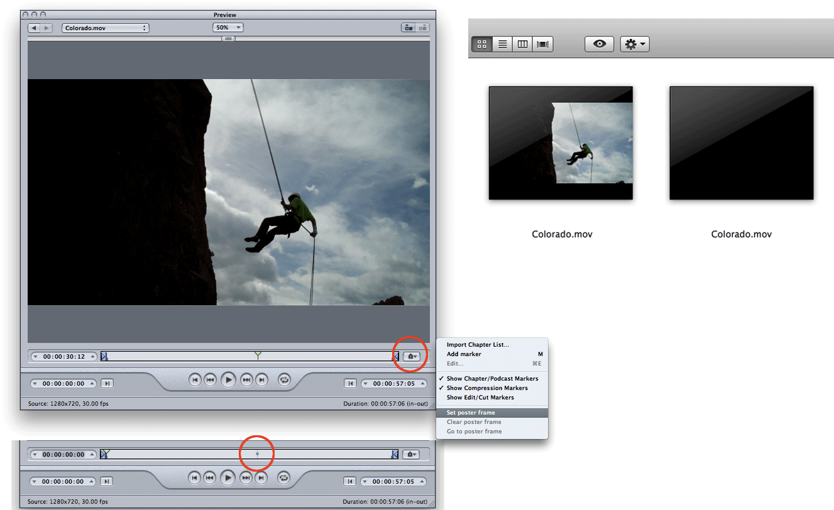Switch Finder to column view

pos(522,44)
